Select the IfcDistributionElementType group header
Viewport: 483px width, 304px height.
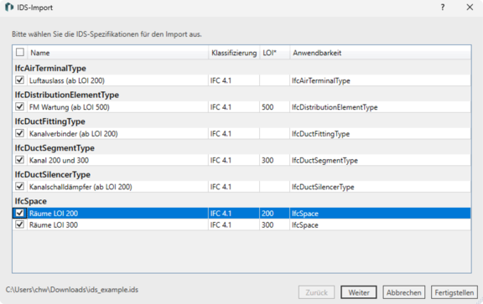coord(67,95)
